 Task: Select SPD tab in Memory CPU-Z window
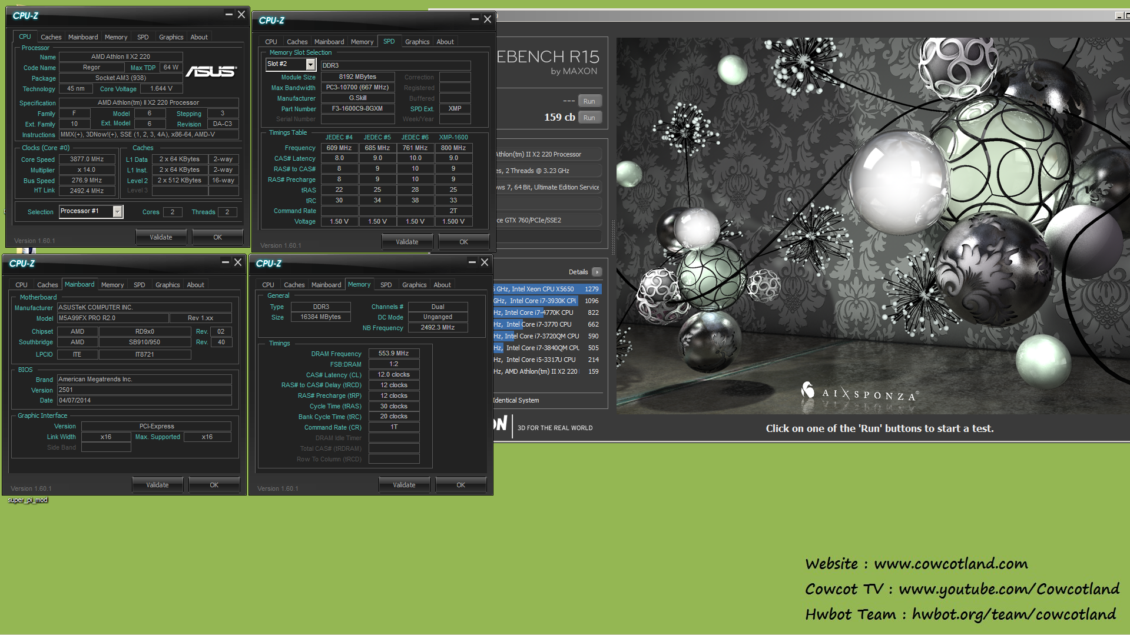[x=386, y=285]
